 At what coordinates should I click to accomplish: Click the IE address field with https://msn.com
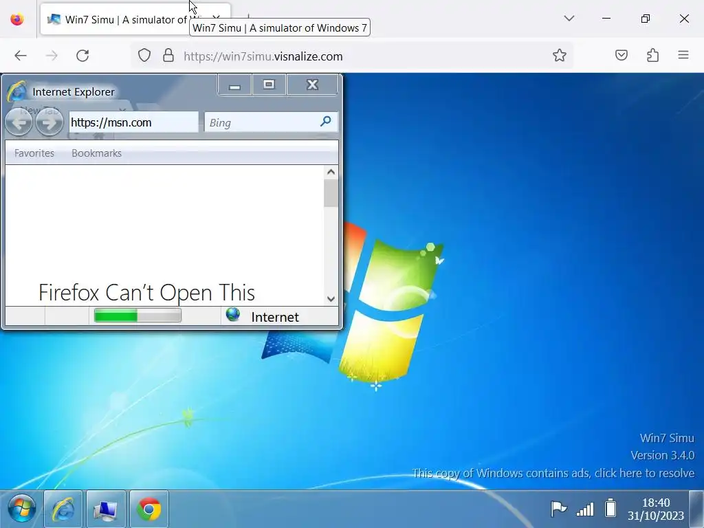pos(133,122)
